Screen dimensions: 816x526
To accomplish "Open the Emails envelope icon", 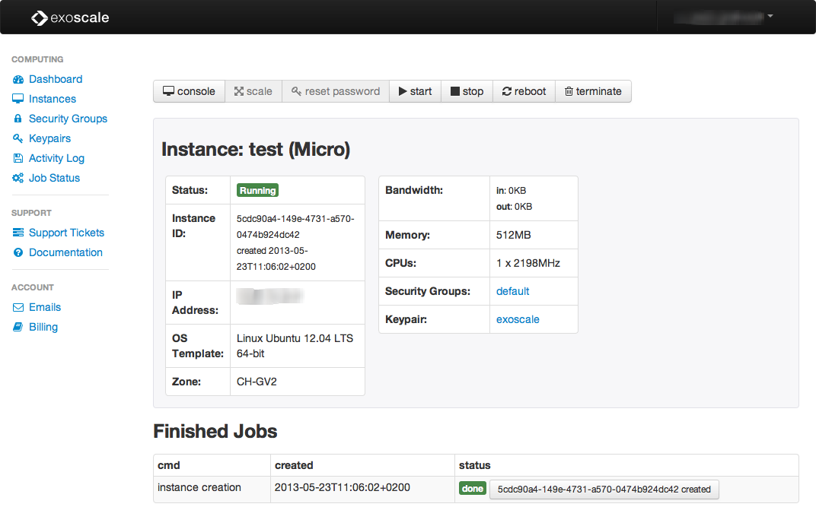I will pyautogui.click(x=18, y=308).
